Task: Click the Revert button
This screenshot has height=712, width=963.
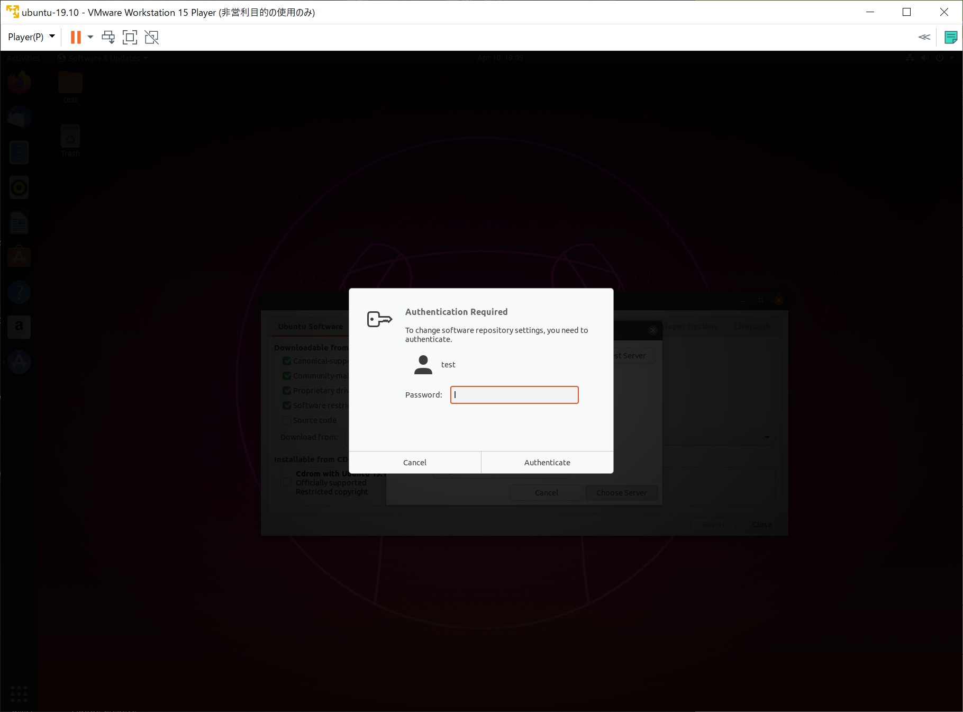Action: point(714,525)
